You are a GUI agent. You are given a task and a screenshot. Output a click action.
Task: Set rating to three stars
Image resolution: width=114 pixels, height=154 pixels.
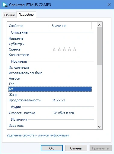(x=64, y=49)
